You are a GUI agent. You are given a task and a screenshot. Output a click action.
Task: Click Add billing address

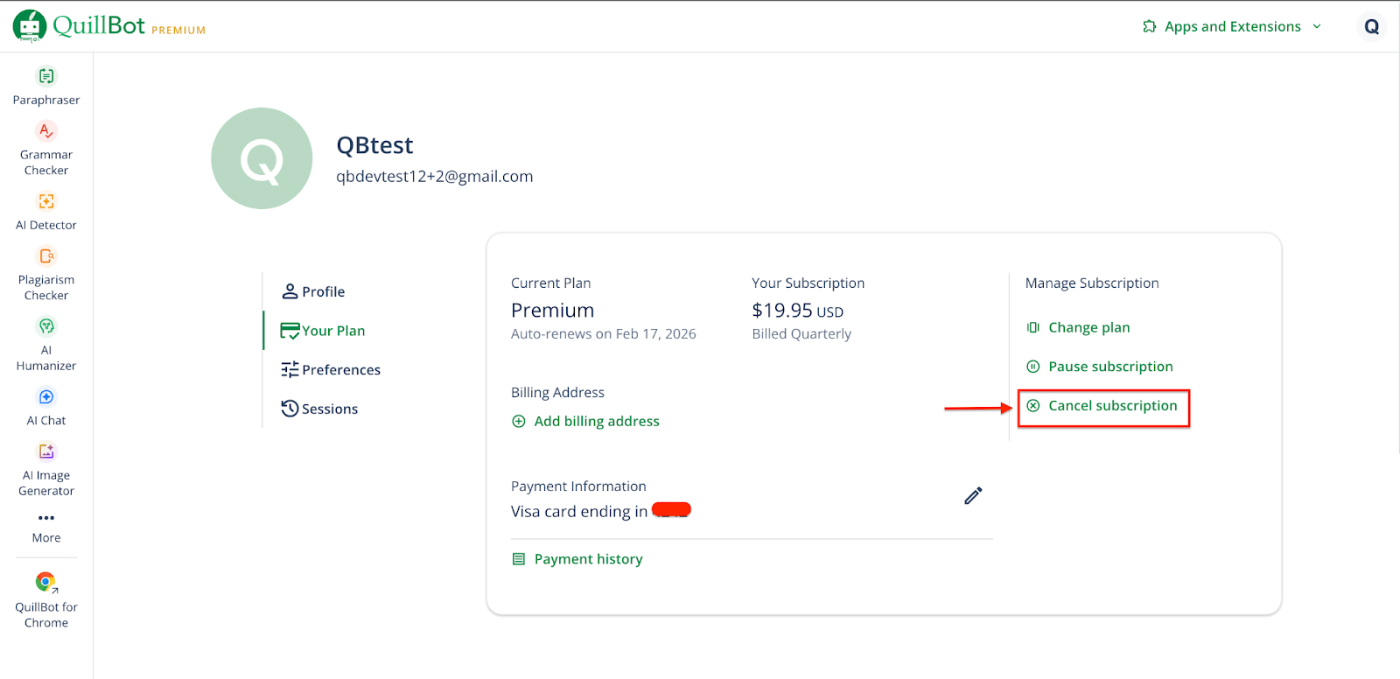pyautogui.click(x=596, y=421)
